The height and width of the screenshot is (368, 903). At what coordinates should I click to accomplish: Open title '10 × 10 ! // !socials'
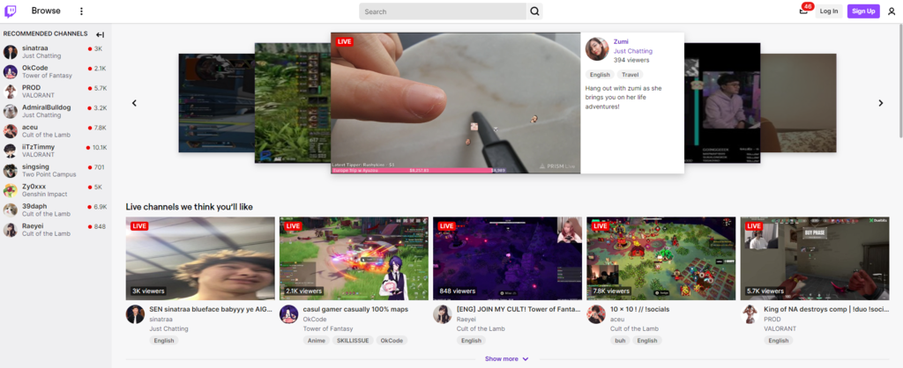click(640, 309)
